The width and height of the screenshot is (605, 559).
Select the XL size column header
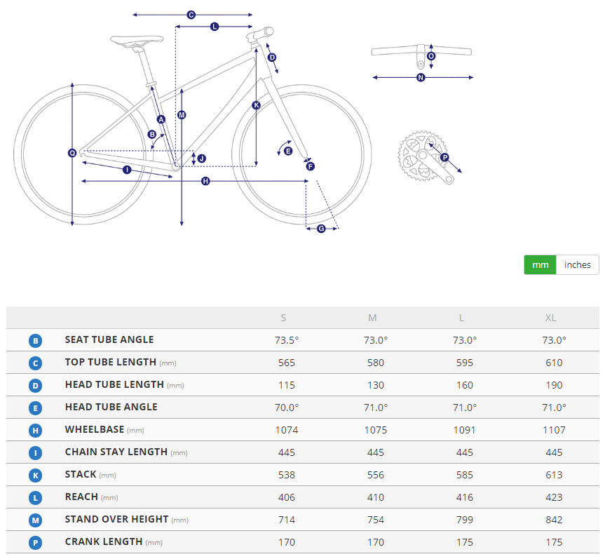tap(550, 318)
